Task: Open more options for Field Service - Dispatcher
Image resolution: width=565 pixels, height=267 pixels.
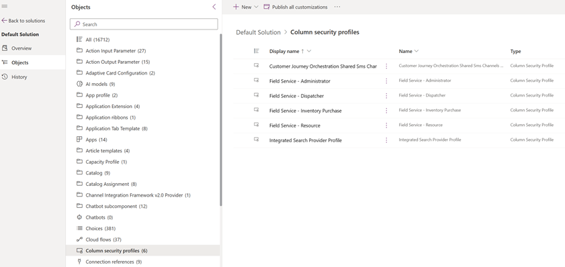Action: [386, 96]
